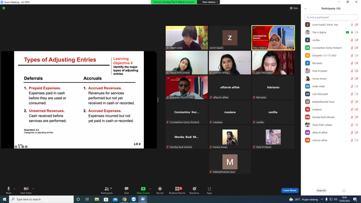
Task: Click the taskbar 'Type here to search' box
Action: [41, 199]
